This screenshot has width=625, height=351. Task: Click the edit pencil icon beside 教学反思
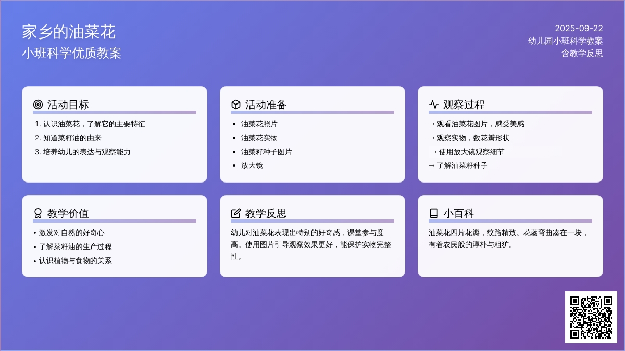tap(236, 213)
